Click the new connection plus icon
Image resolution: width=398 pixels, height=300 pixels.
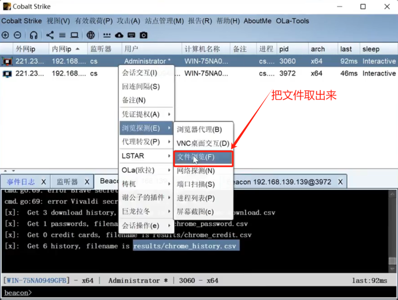click(x=5, y=35)
